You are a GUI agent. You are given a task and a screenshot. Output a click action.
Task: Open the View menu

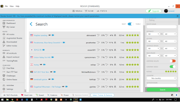12,6
